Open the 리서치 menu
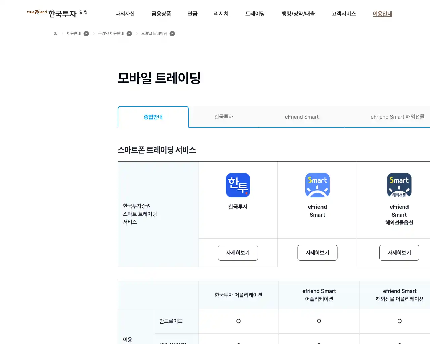 (221, 14)
